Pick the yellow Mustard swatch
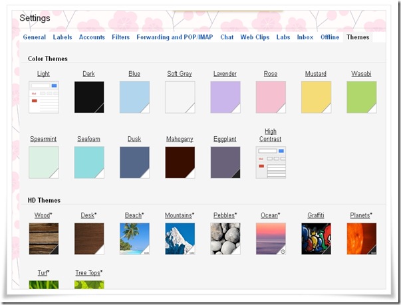Viewport: 401px width, 305px height. 316,97
